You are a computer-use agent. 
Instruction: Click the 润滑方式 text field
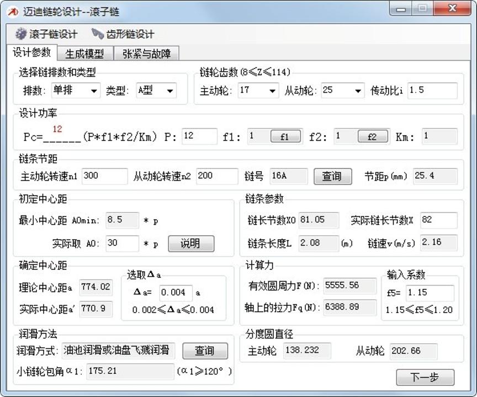tap(118, 351)
